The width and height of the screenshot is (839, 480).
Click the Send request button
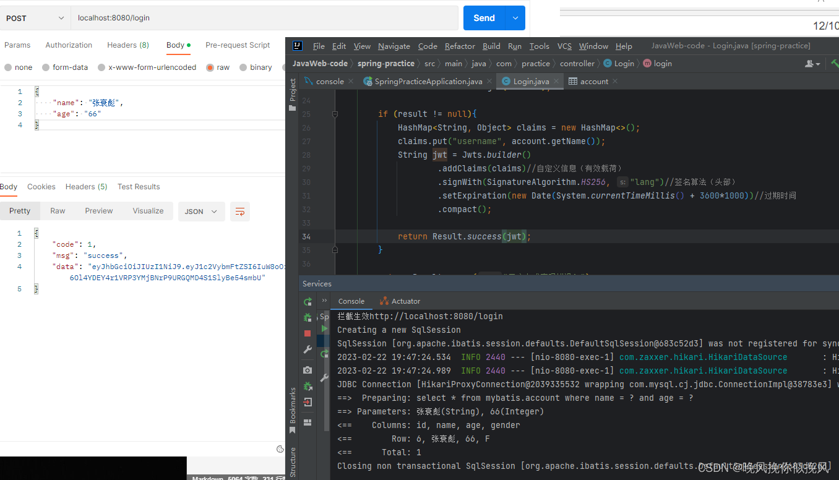(x=484, y=18)
